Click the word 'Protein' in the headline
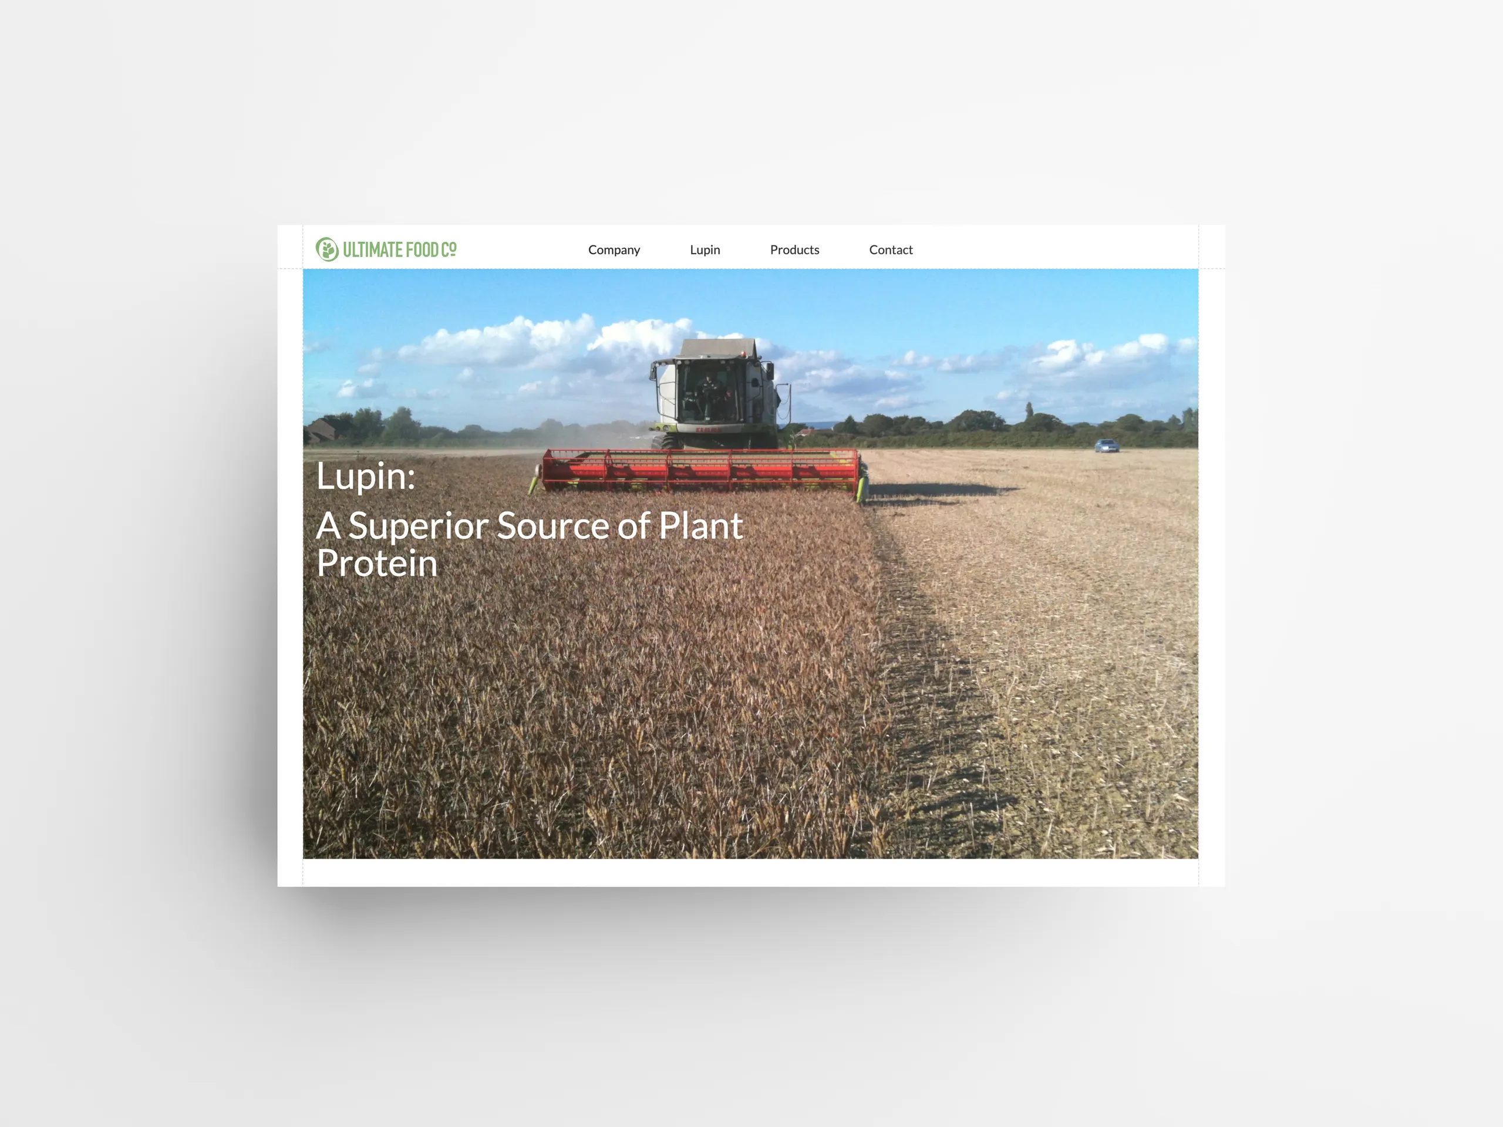1503x1127 pixels. point(377,564)
